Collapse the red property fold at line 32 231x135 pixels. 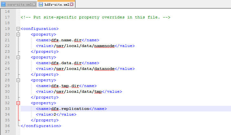18,103
